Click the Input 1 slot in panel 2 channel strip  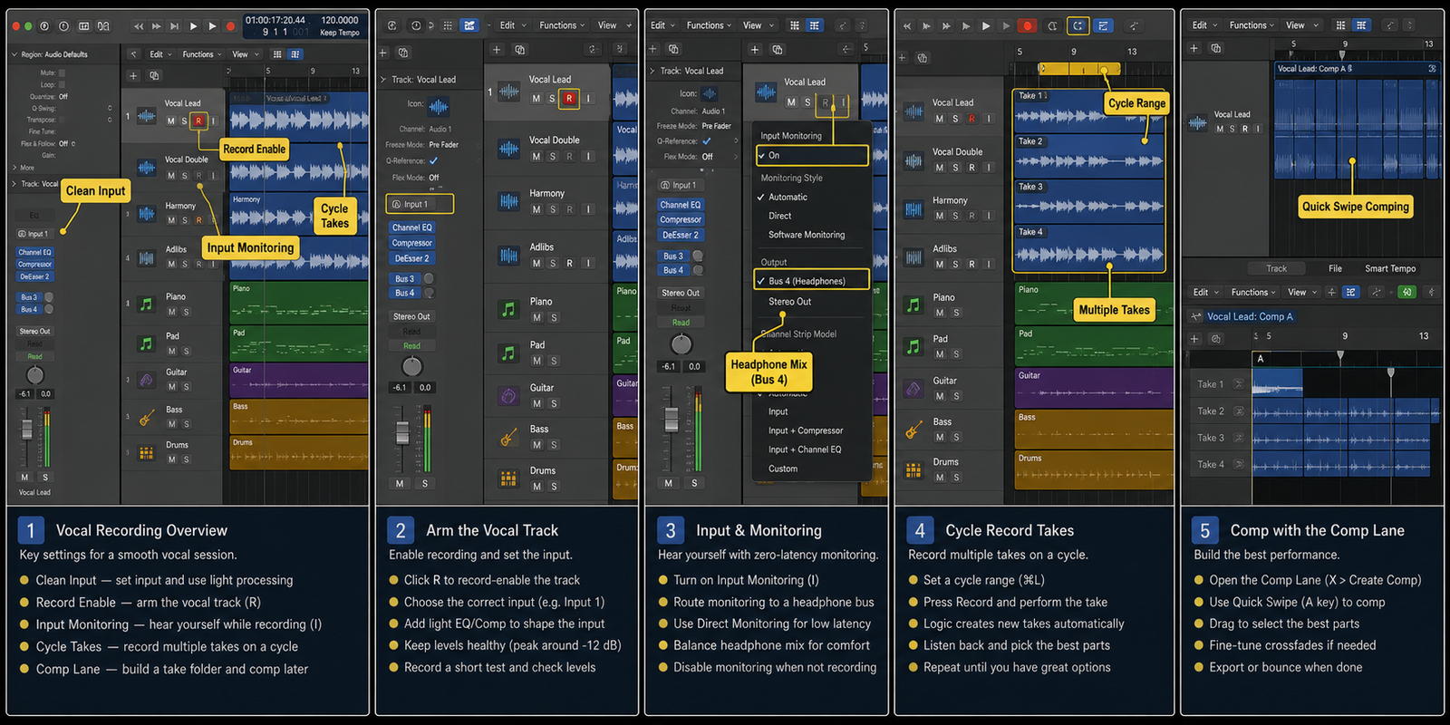(x=420, y=204)
